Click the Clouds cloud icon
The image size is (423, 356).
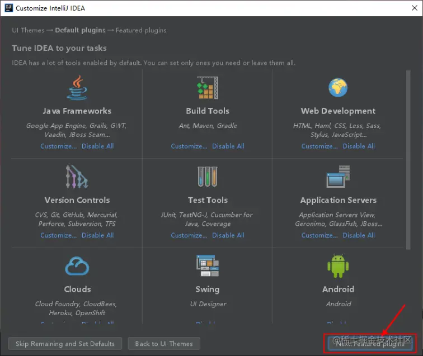77,265
